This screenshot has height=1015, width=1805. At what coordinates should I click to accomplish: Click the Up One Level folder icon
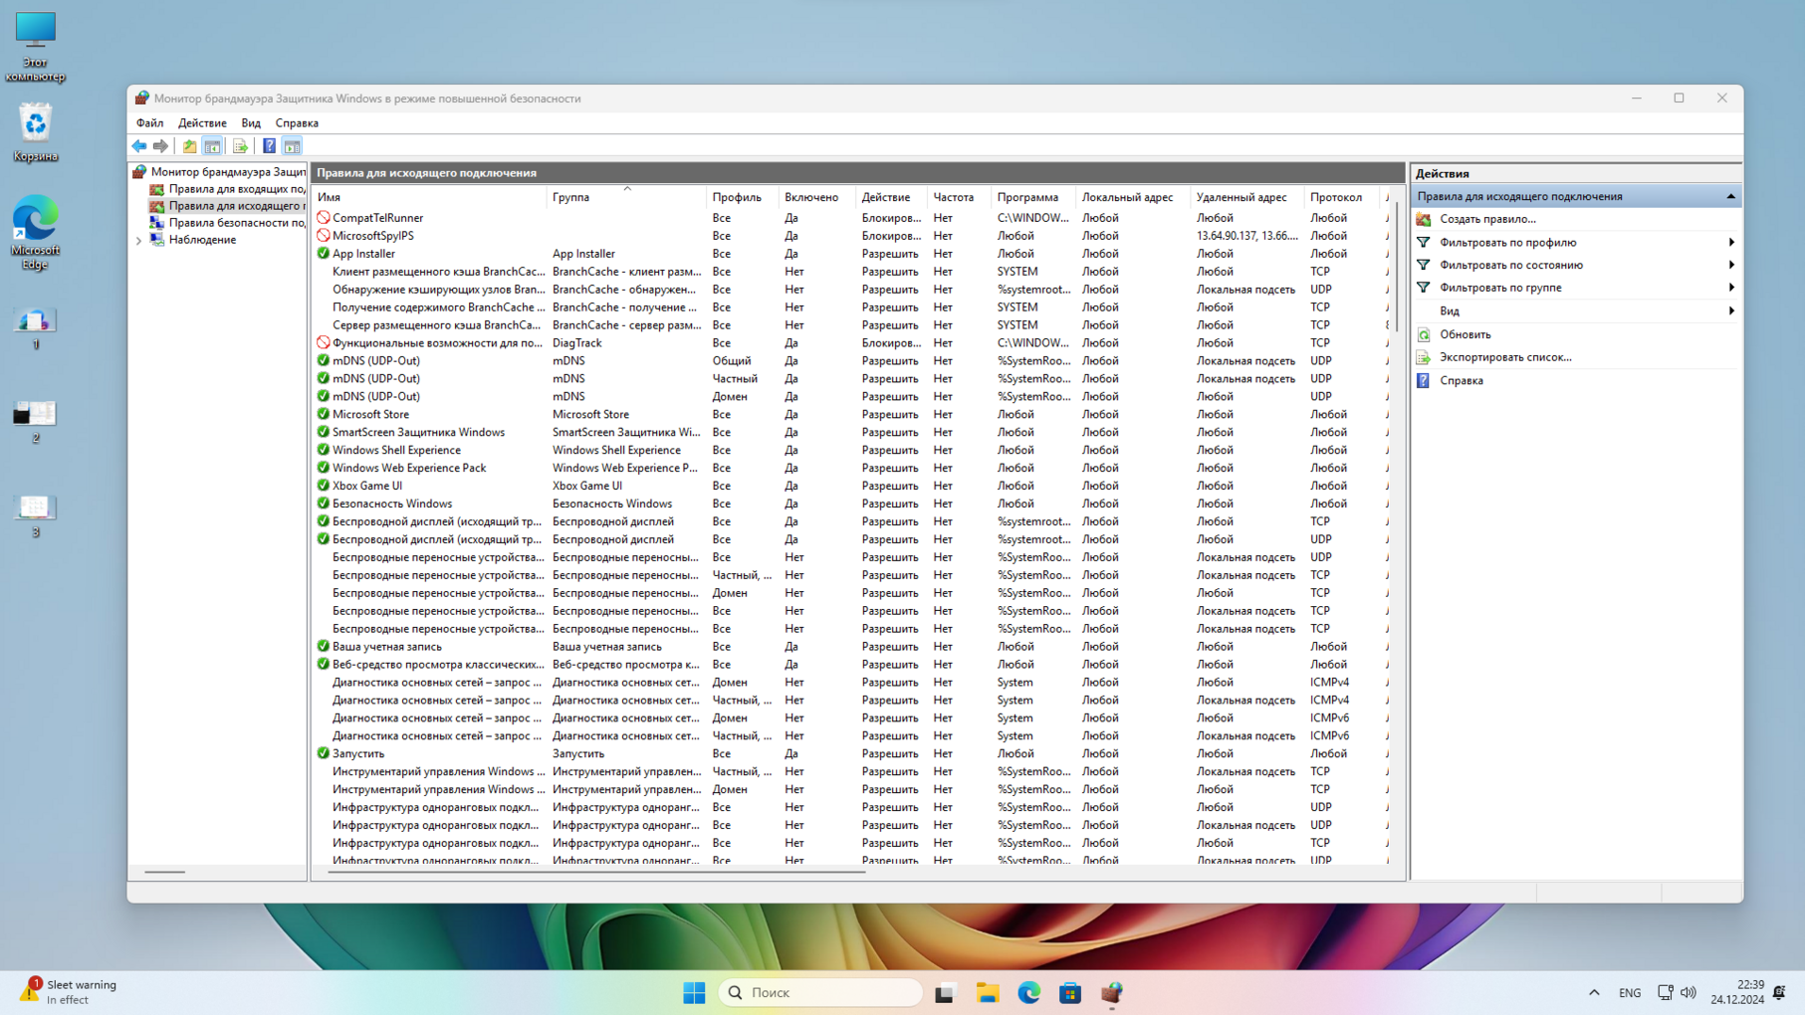pyautogui.click(x=189, y=146)
